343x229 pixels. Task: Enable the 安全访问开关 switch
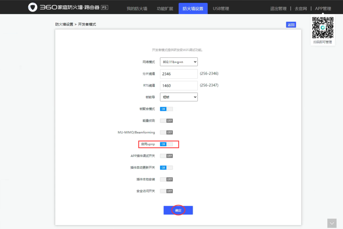(166, 191)
